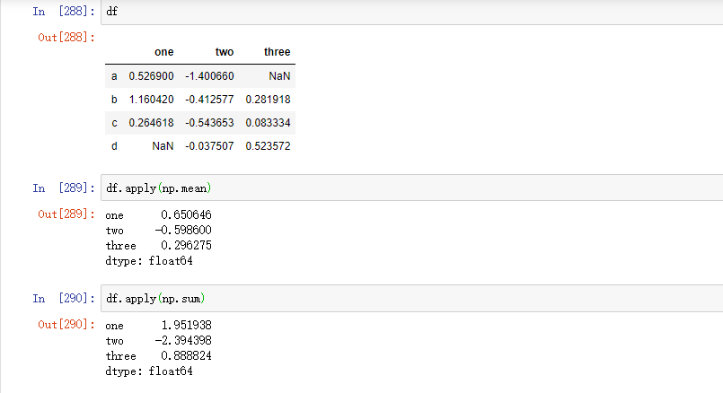Click the "three" column header
Viewport: 723px width, 393px height.
click(x=277, y=53)
